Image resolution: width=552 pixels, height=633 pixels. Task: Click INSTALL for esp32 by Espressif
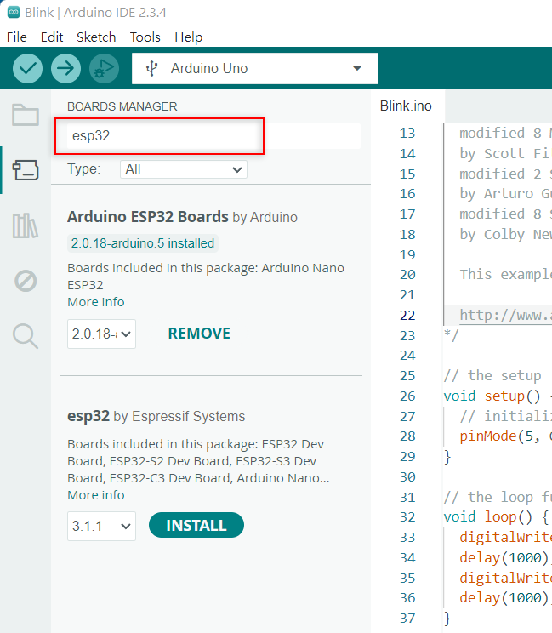tap(196, 525)
